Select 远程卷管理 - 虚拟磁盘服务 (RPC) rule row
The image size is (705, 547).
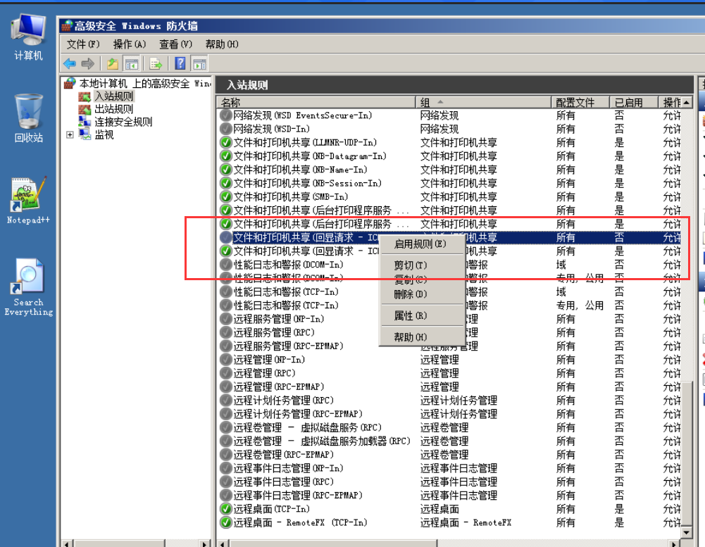pyautogui.click(x=449, y=428)
